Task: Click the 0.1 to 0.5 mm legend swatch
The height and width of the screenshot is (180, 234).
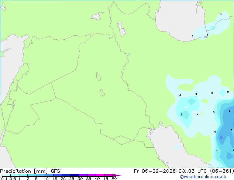Action: coord(6,175)
